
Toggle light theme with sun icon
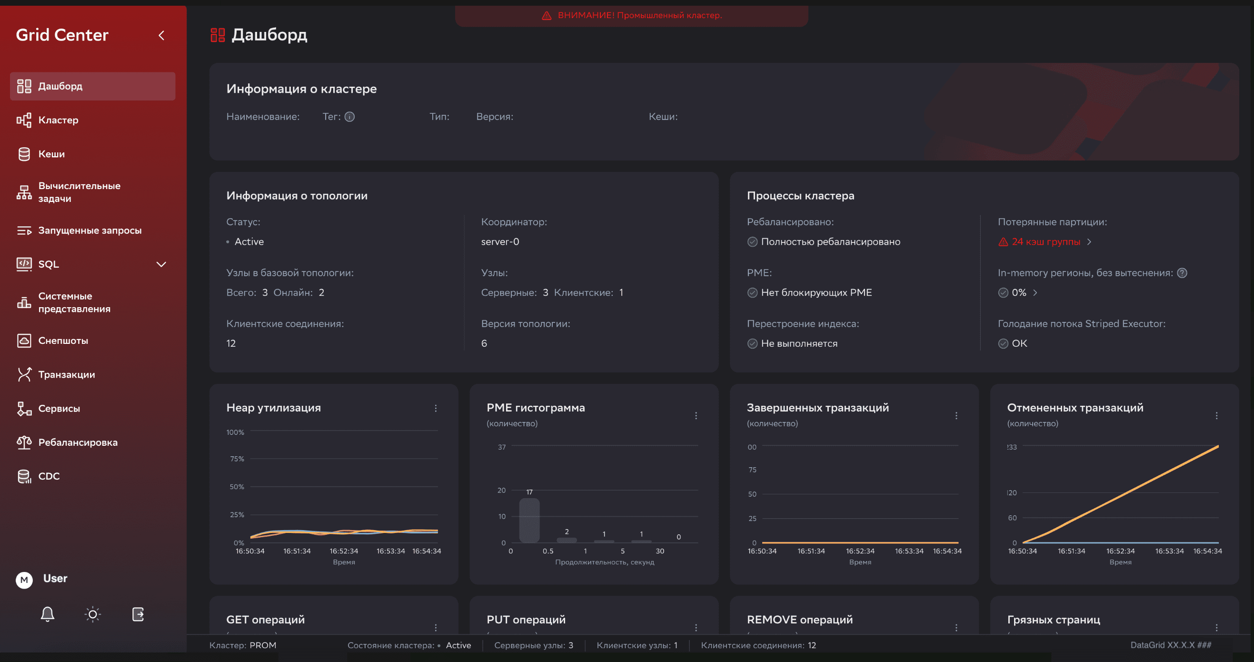click(92, 614)
